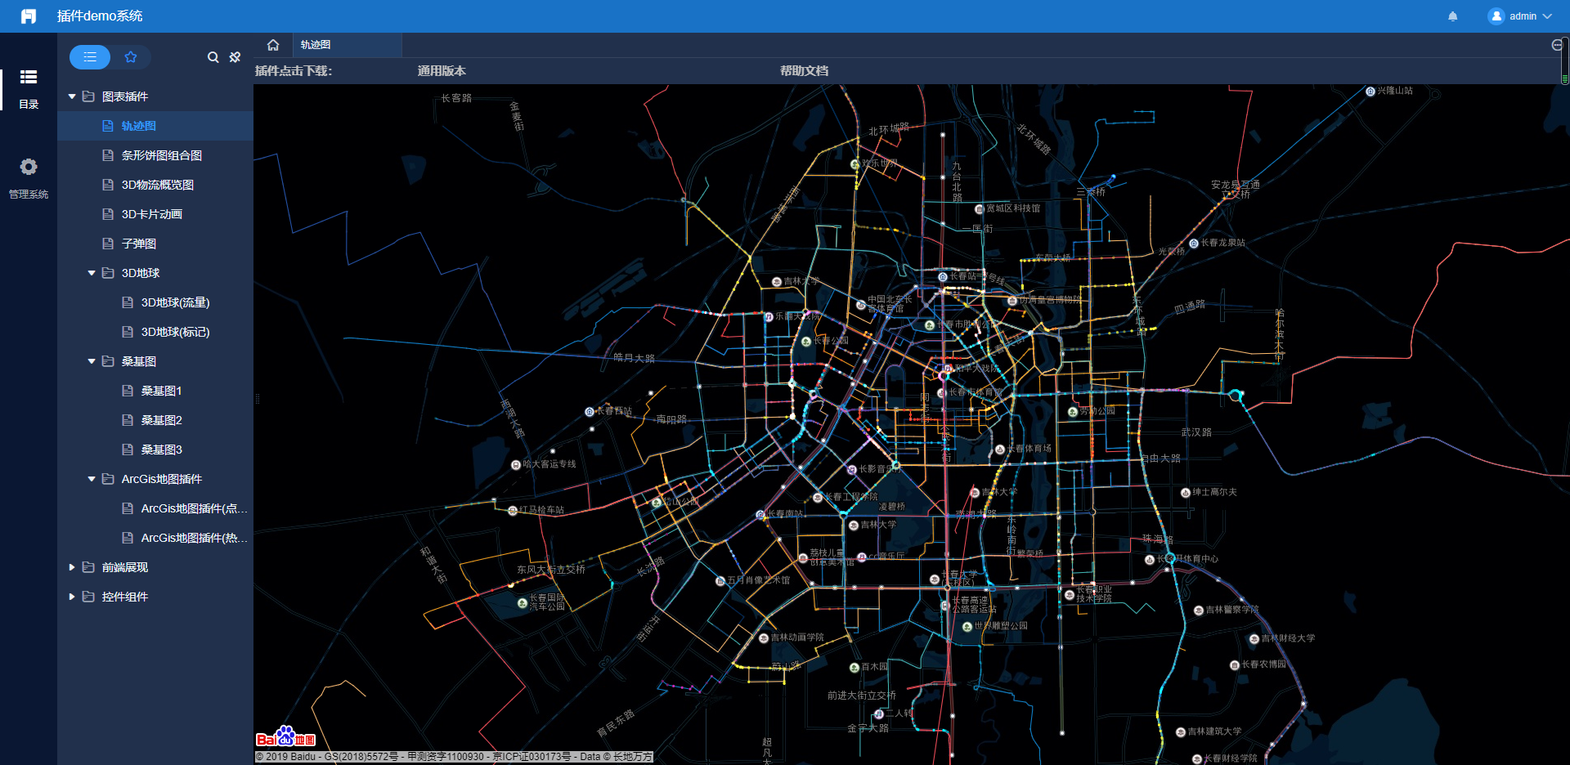Select the 轨迹图 tab
1570x765 pixels.
[316, 45]
